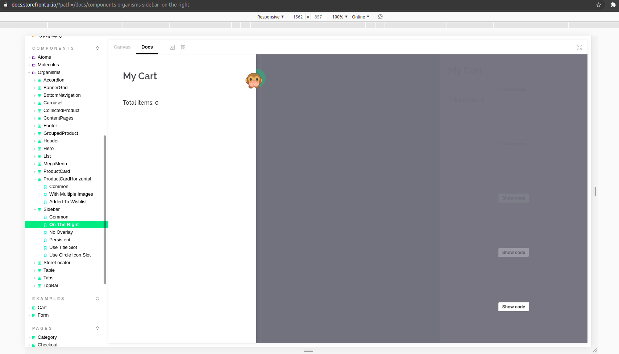Open the Online throttling dropdown
Viewport: 619px width, 354px height.
point(360,17)
